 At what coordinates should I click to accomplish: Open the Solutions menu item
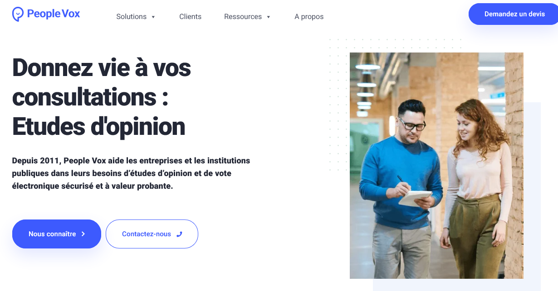coord(131,17)
